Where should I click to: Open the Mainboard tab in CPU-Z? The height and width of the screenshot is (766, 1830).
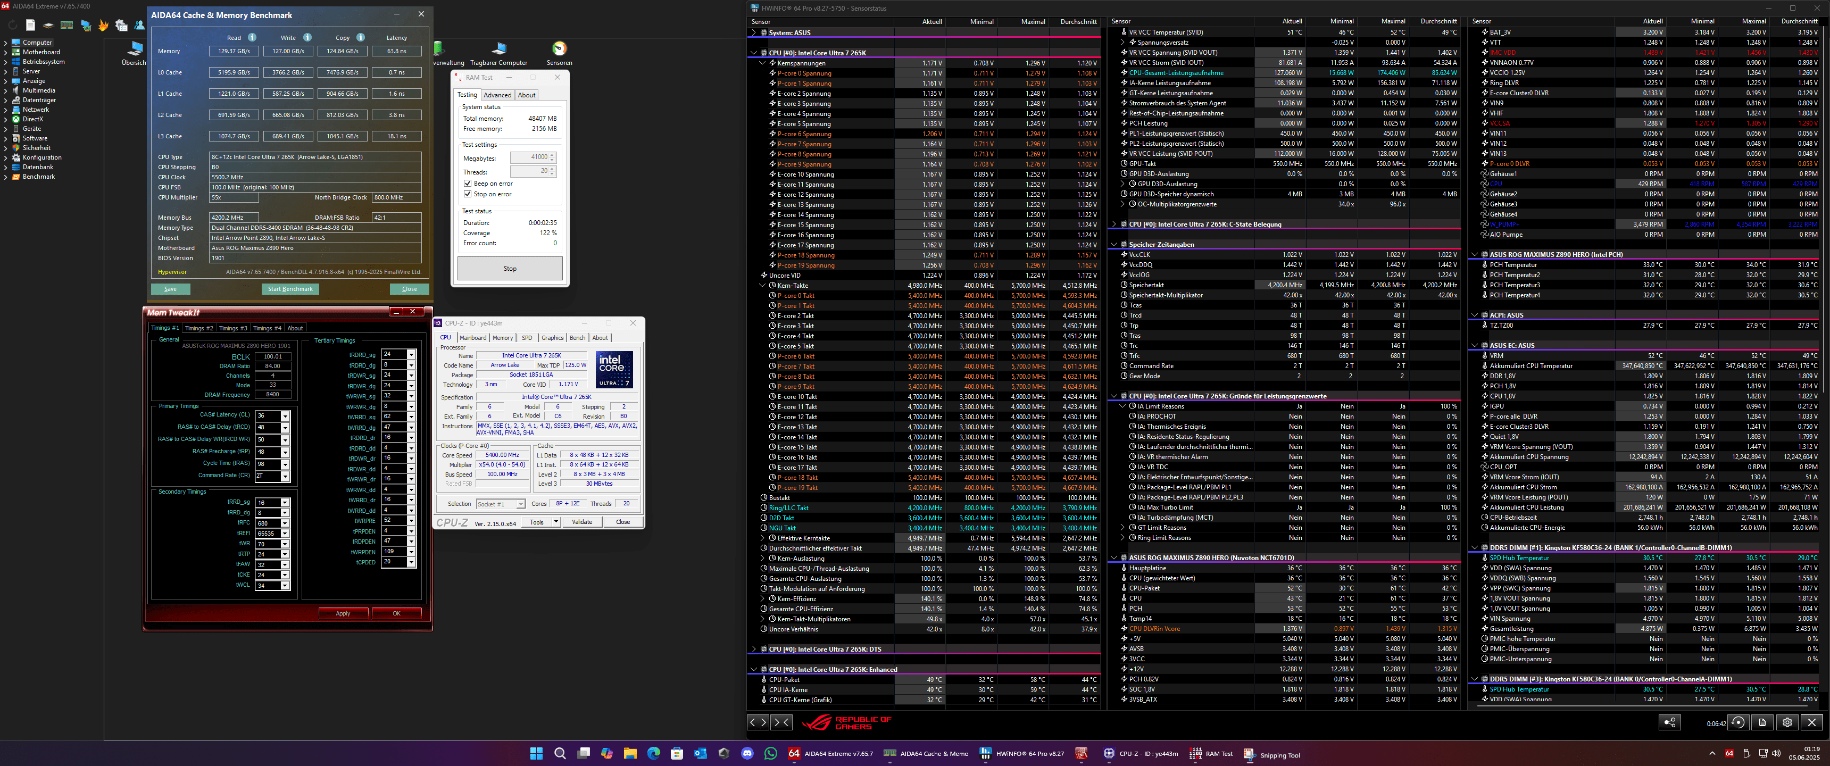[x=472, y=338]
